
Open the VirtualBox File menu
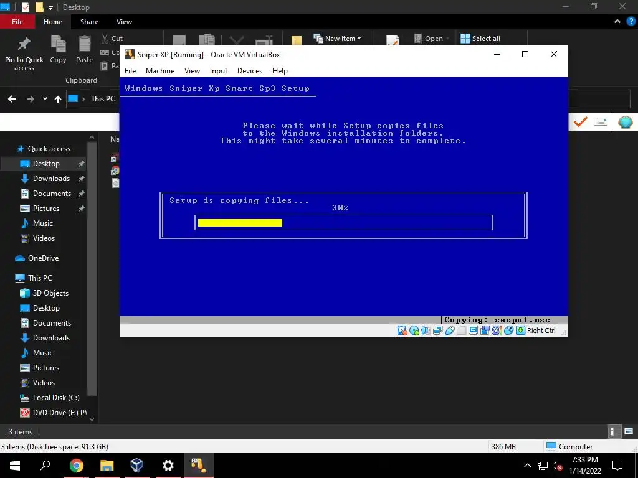coord(130,71)
